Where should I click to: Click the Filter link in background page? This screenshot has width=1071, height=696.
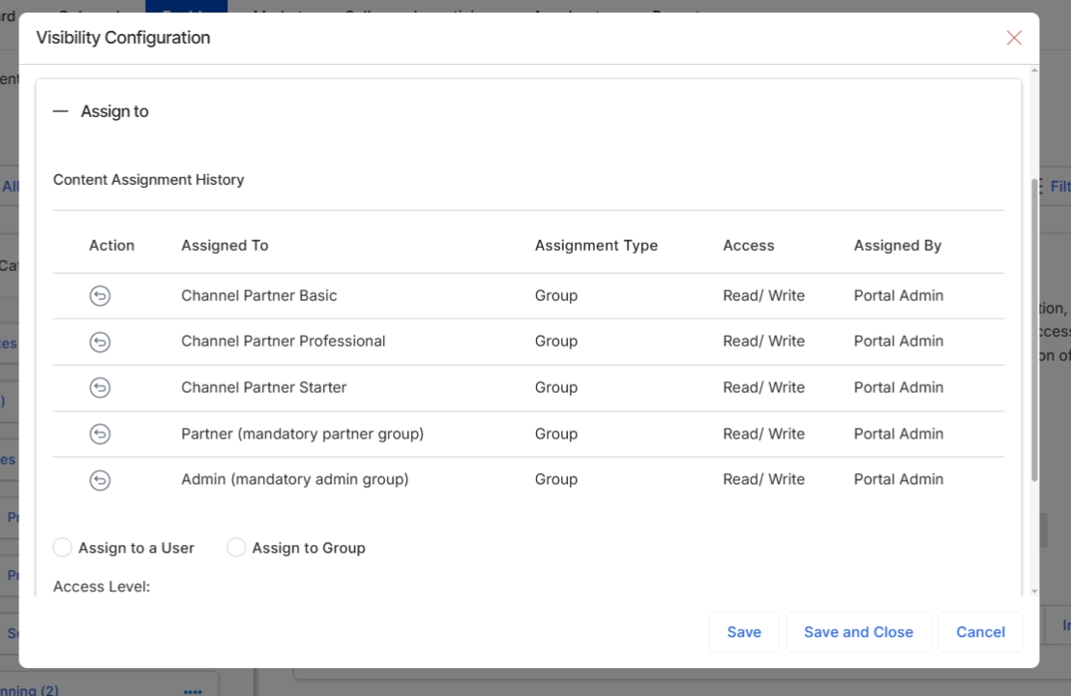coord(1059,186)
